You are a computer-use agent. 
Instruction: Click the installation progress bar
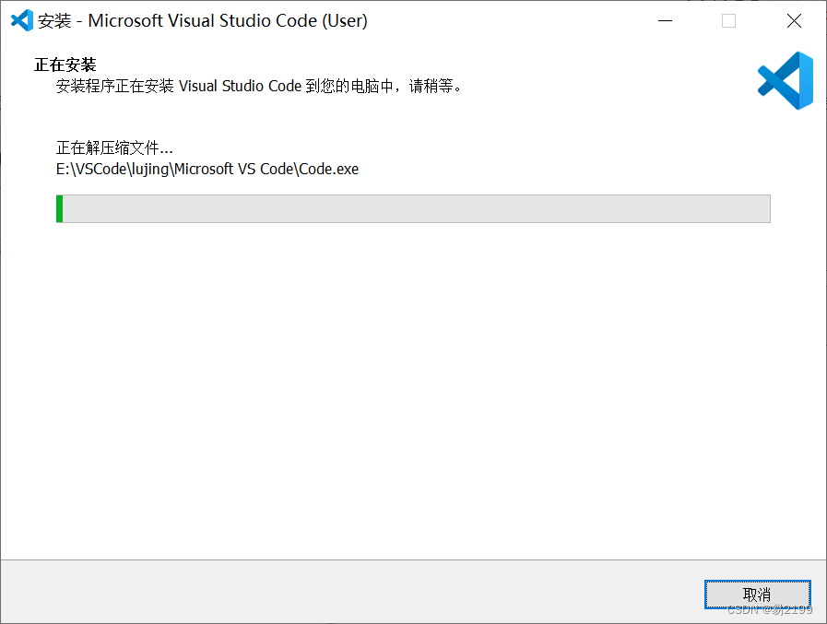pos(413,208)
